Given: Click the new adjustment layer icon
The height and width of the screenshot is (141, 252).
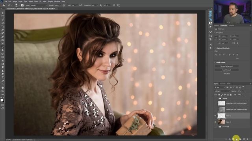Looking at the screenshot, I should click(x=237, y=139).
